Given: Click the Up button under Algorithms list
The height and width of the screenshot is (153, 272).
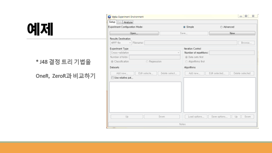Looking at the screenshot, I should pos(236,117).
